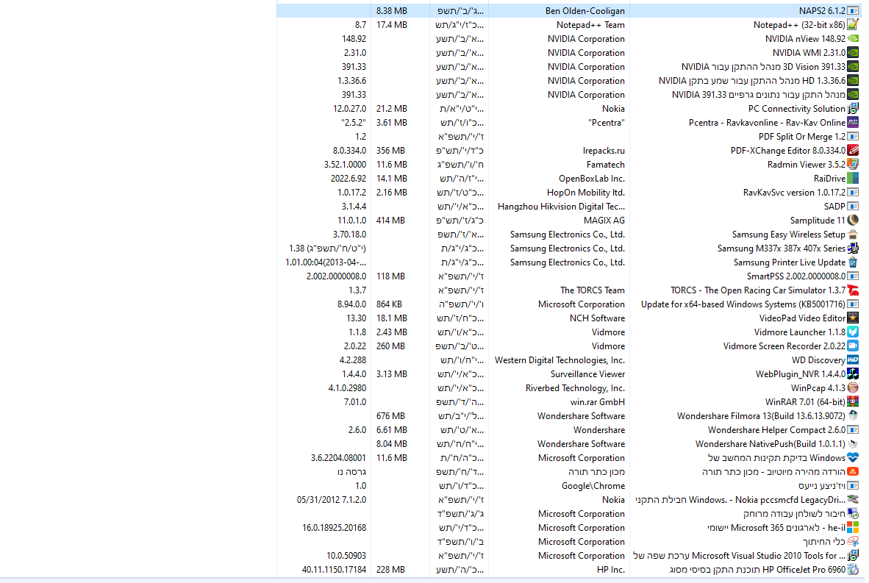Click "HopOn Mobility ltd." publisher
Image resolution: width=869 pixels, height=583 pixels.
pos(586,193)
